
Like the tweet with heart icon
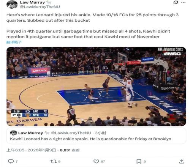(96, 161)
